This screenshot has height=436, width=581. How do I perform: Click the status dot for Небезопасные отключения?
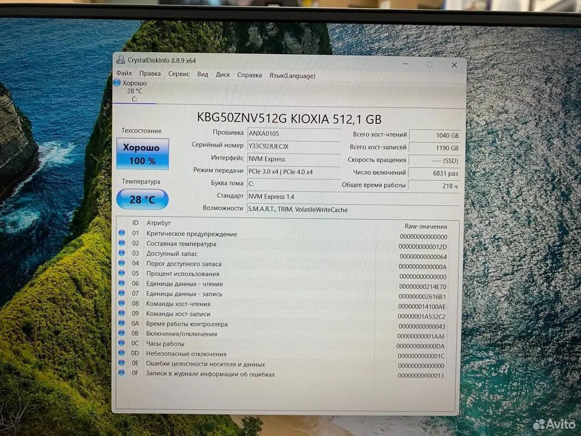click(122, 353)
